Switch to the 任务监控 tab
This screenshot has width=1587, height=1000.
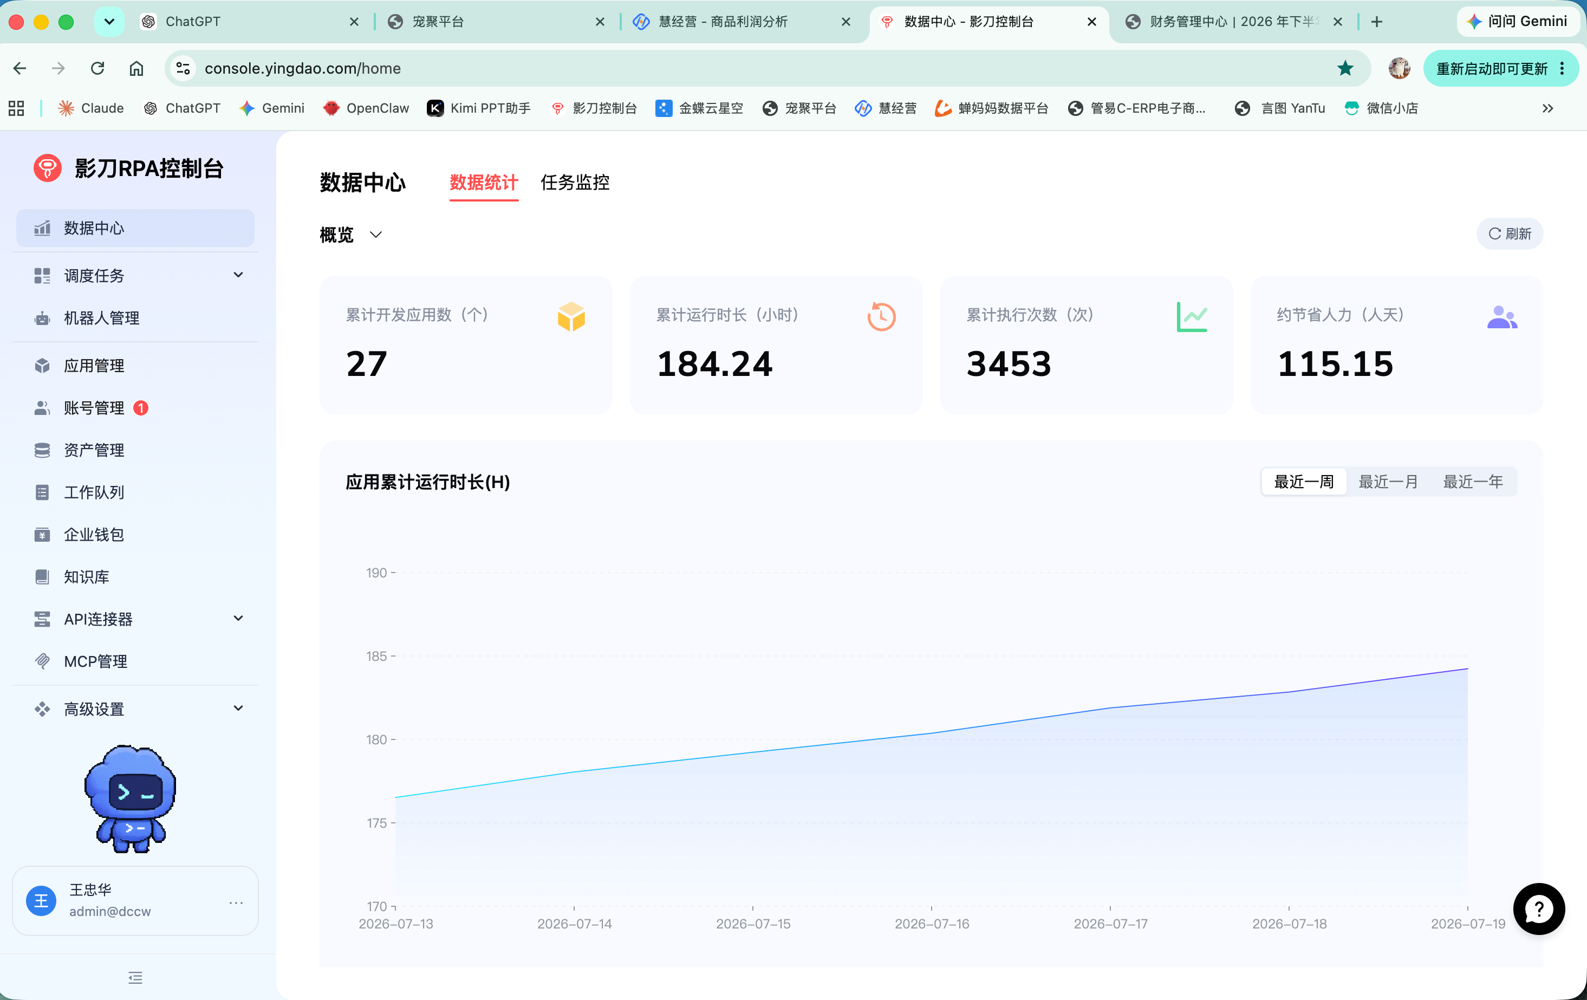[575, 183]
